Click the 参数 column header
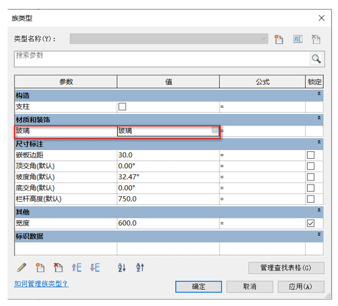The height and width of the screenshot is (306, 338). pos(66,82)
